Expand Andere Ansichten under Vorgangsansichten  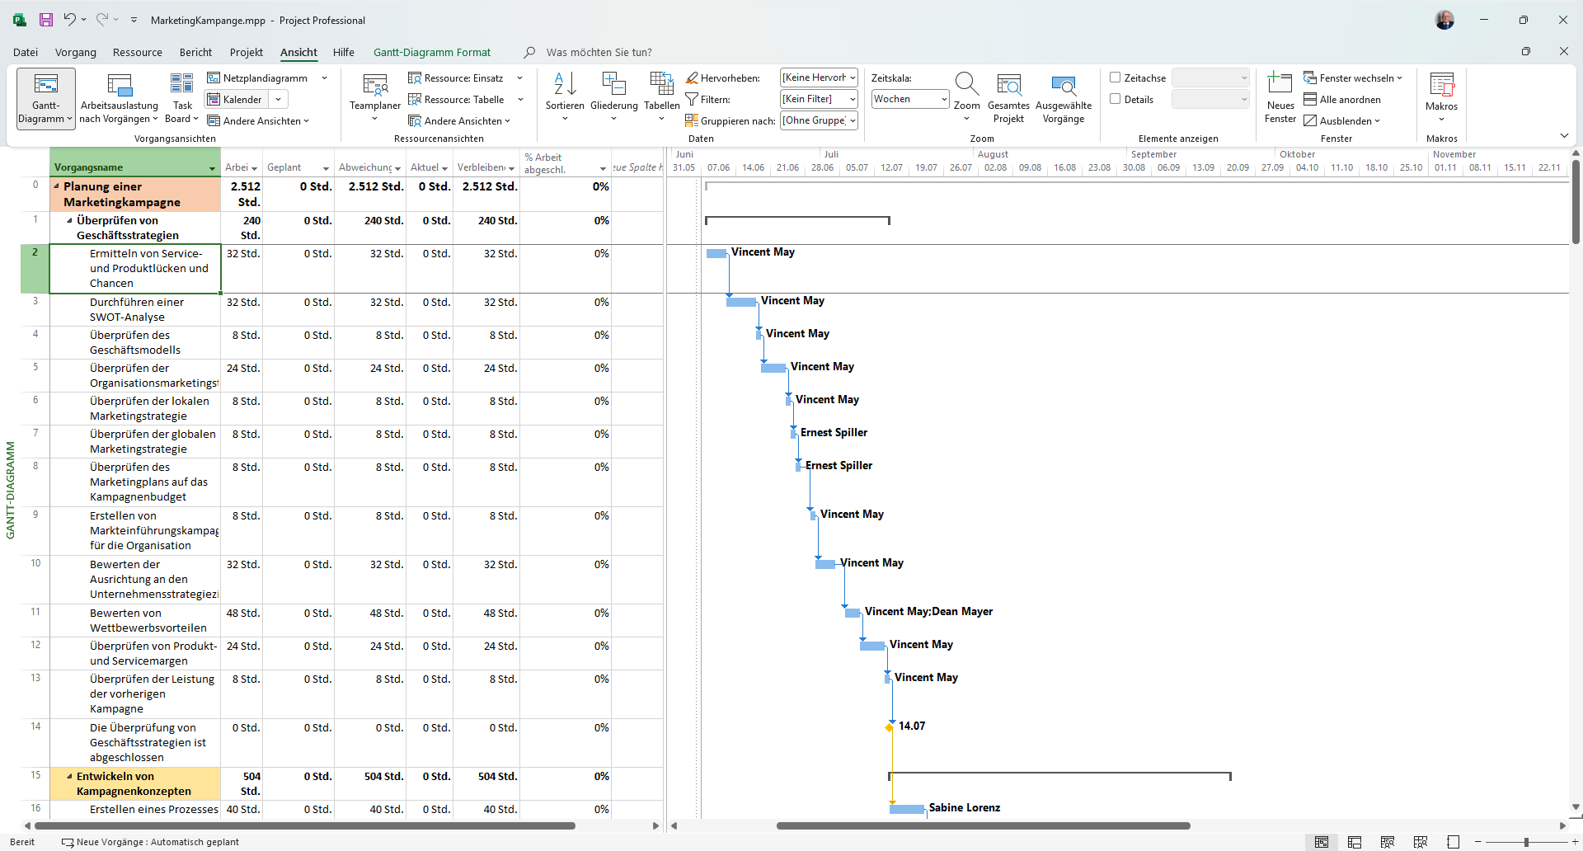coord(258,121)
